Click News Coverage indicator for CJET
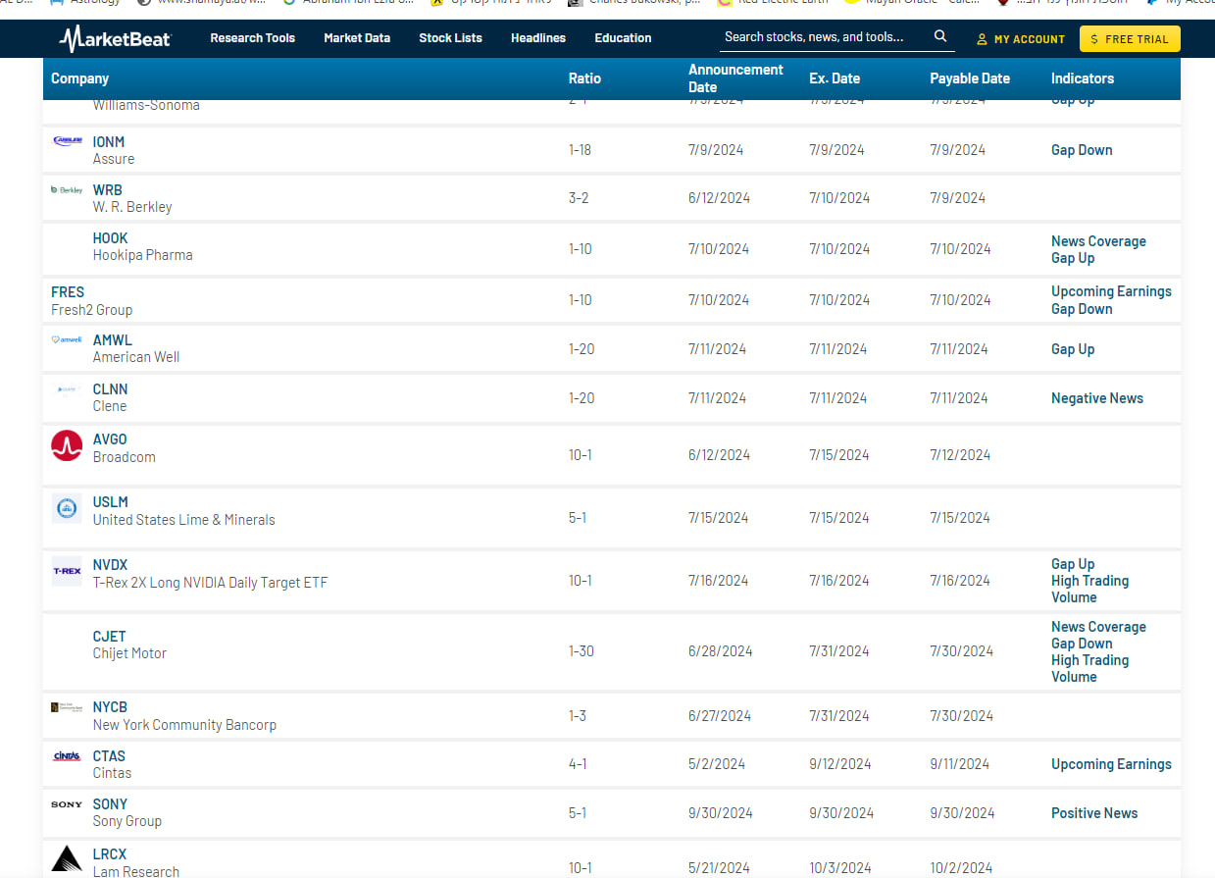The width and height of the screenshot is (1215, 878). click(1098, 627)
